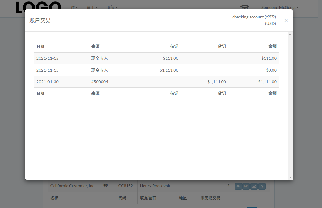Select debit amount $111.00 in first row
Screen dimensions: 322x208
pyautogui.click(x=171, y=59)
